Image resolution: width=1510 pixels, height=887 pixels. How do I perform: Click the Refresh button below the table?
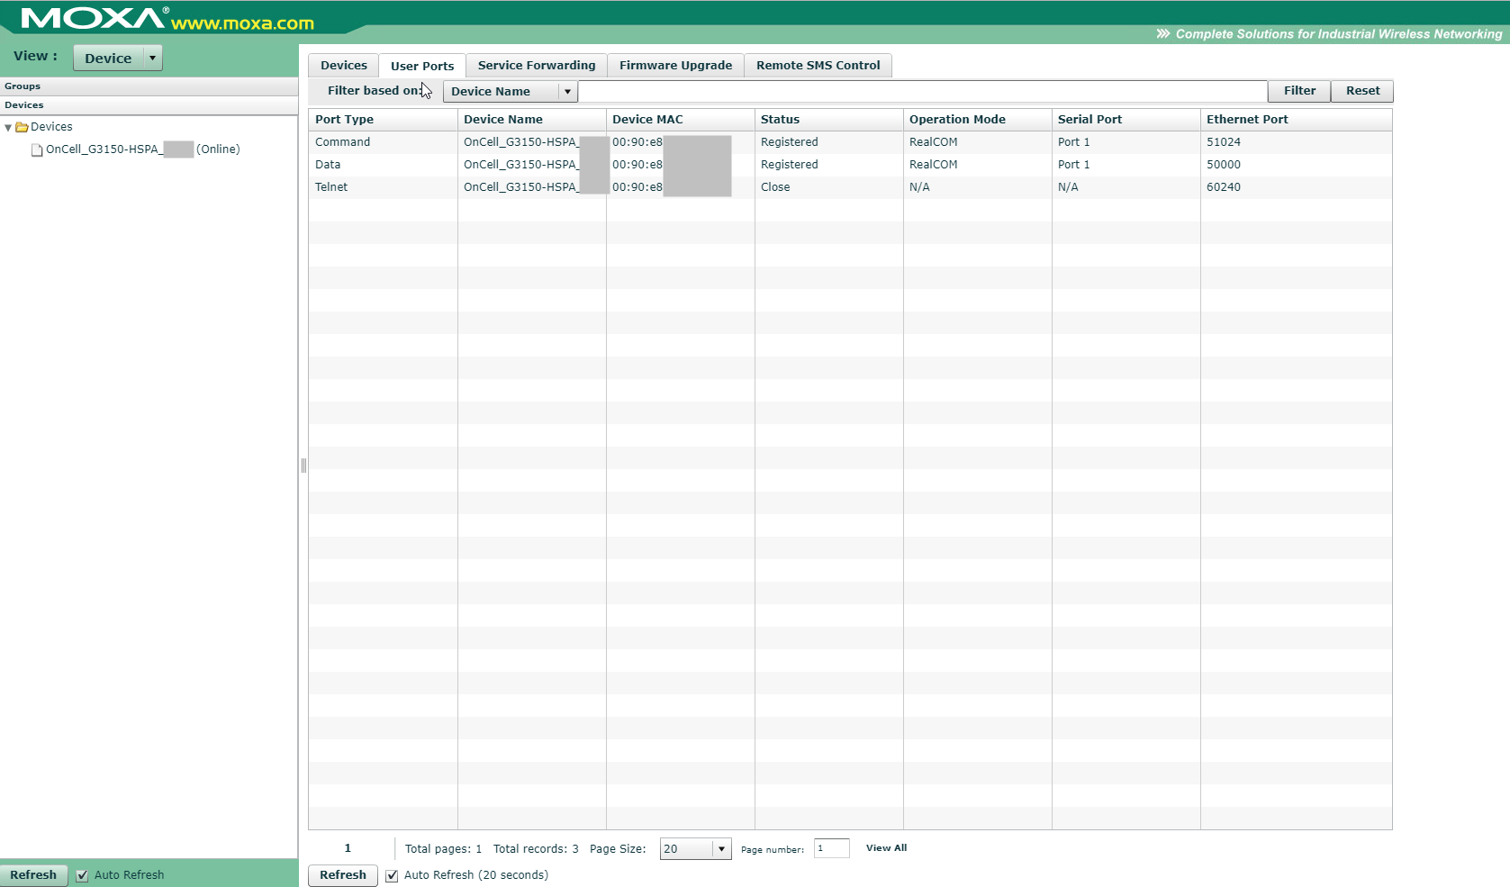coord(343,875)
